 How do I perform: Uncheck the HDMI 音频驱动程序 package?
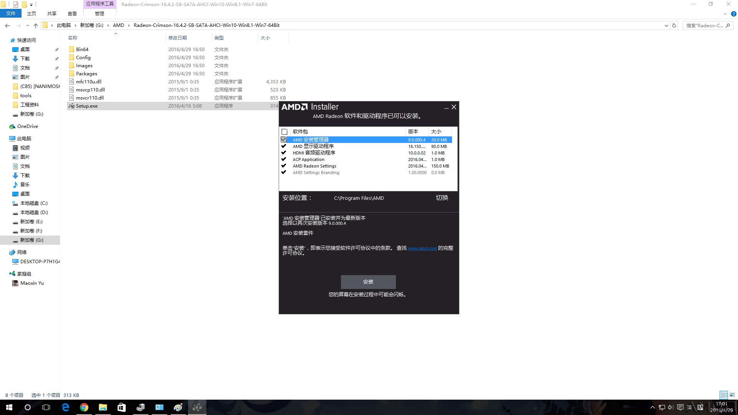point(284,153)
